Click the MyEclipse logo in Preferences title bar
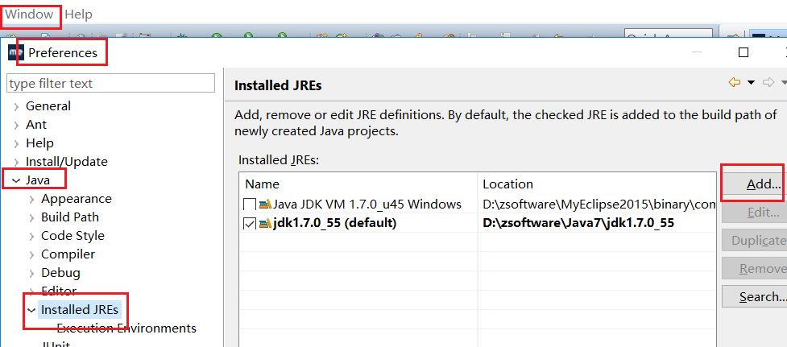 coord(16,52)
